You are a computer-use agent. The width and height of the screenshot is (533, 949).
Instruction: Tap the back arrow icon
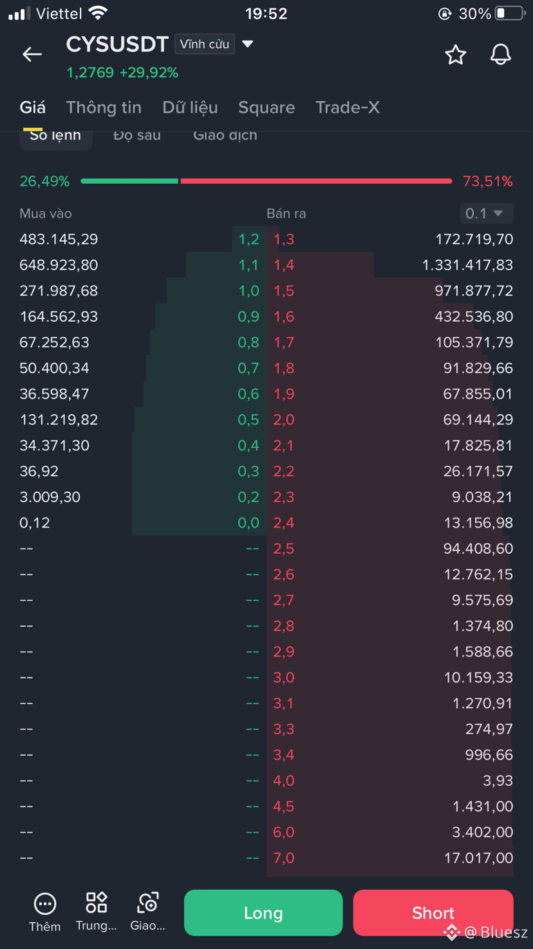click(32, 54)
